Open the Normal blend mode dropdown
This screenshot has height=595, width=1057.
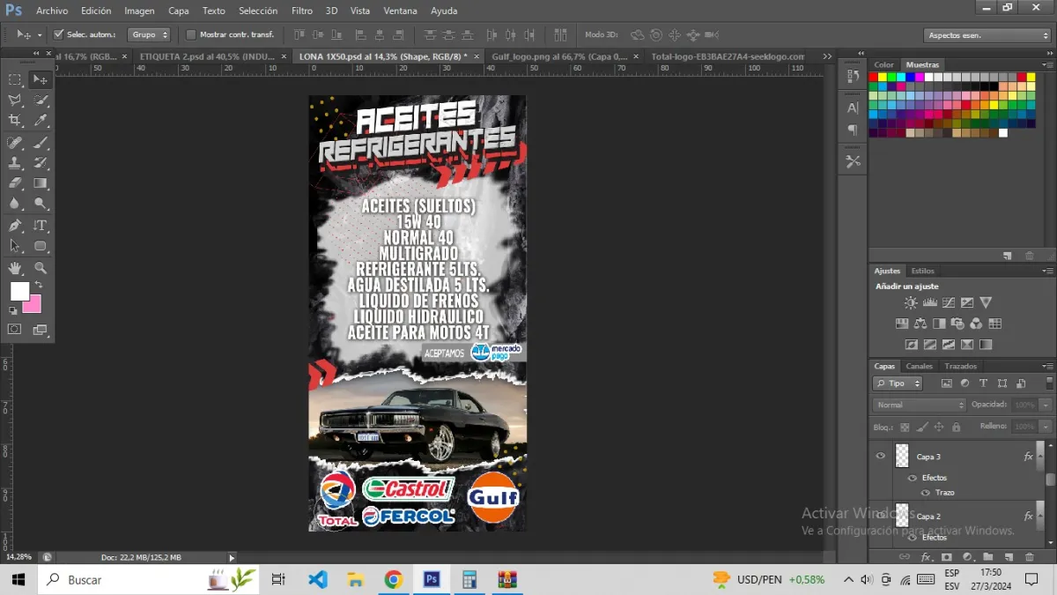click(x=920, y=405)
